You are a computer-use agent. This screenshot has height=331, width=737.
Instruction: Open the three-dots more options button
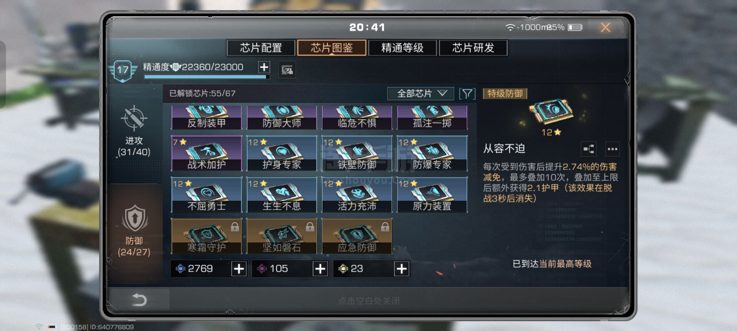pos(612,149)
